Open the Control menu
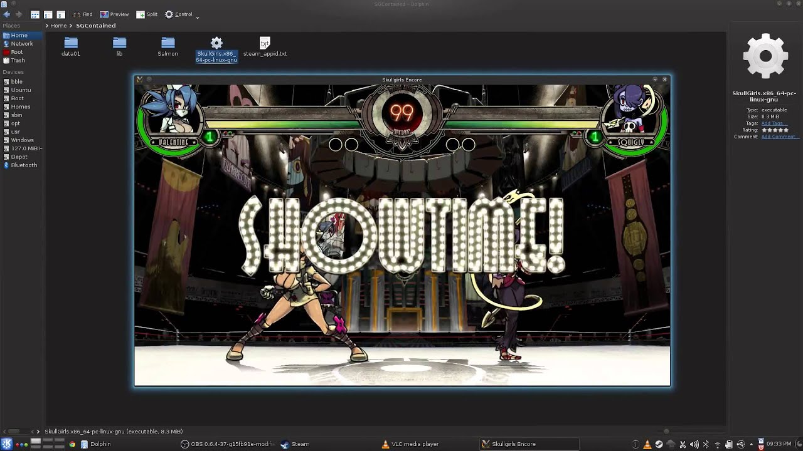 pos(179,14)
